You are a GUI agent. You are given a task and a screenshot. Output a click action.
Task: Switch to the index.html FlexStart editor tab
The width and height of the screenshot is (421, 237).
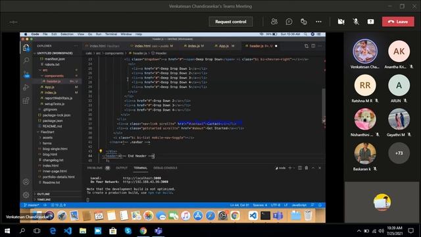tap(105, 46)
